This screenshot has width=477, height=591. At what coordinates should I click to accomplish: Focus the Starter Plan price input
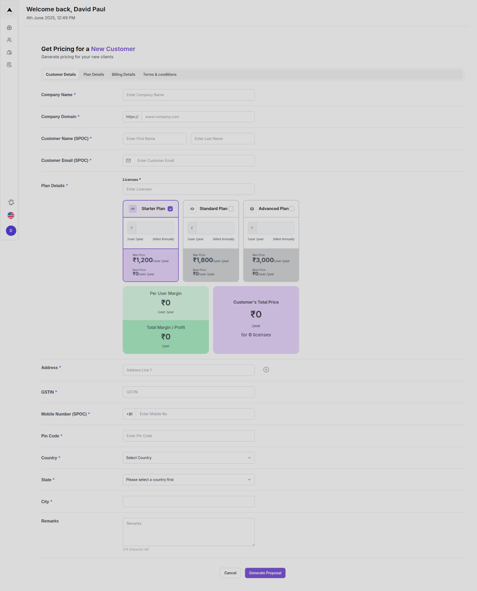click(155, 228)
